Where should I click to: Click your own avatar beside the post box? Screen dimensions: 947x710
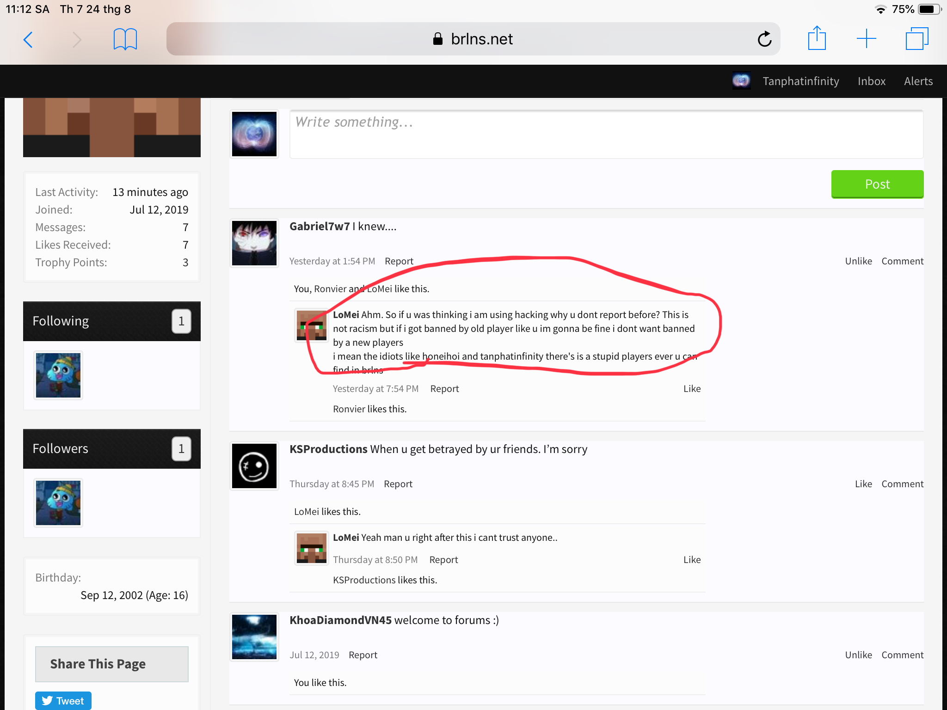click(x=254, y=134)
